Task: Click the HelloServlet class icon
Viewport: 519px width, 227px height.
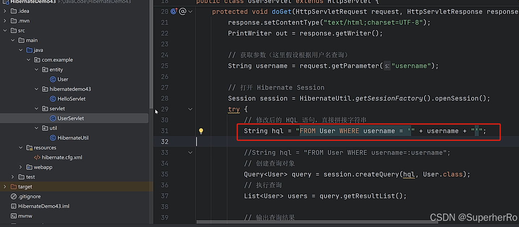Action: 53,99
